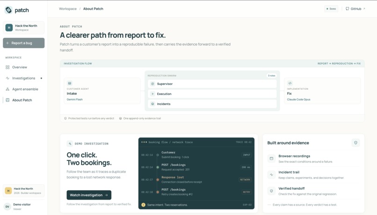Image resolution: width=377 pixels, height=215 pixels.
Task: Open the GitHub link
Action: coord(355,9)
